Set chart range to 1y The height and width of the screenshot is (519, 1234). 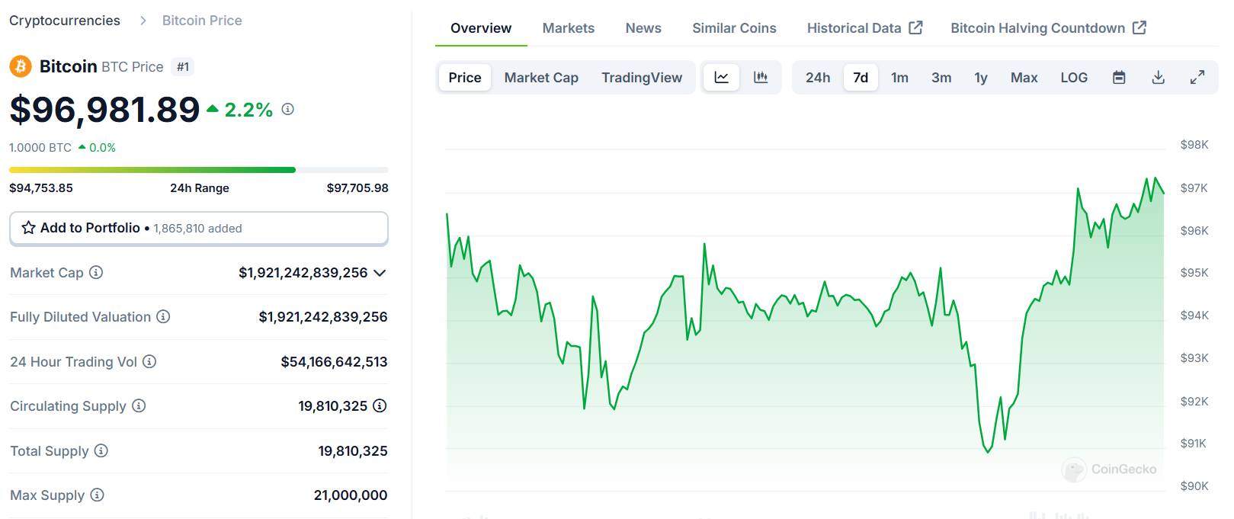coord(981,77)
